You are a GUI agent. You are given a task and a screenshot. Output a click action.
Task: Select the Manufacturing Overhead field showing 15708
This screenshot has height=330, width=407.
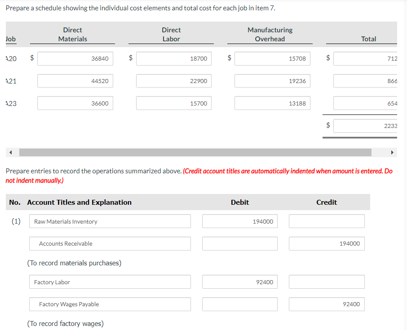272,58
